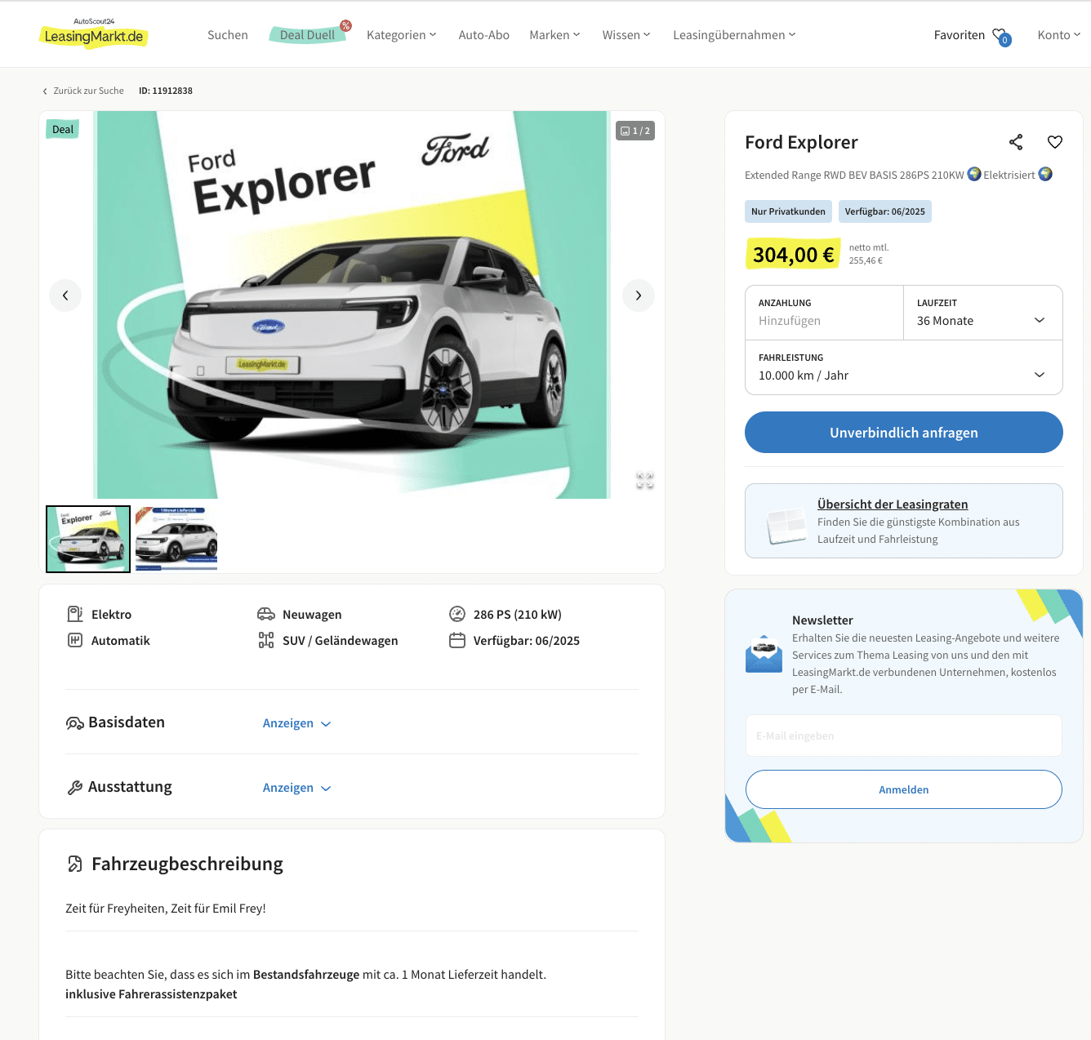Click the Automatik gearbox icon

pos(75,640)
